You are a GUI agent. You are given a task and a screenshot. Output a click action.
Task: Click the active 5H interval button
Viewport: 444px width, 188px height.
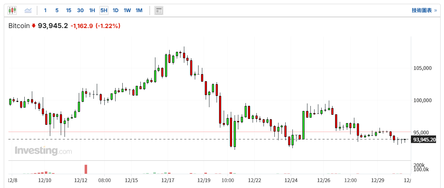coord(104,10)
